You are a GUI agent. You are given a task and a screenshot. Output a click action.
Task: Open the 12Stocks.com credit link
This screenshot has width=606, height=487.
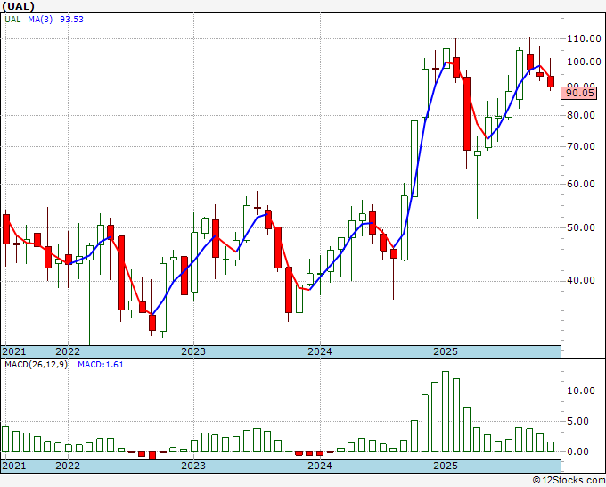569,481
